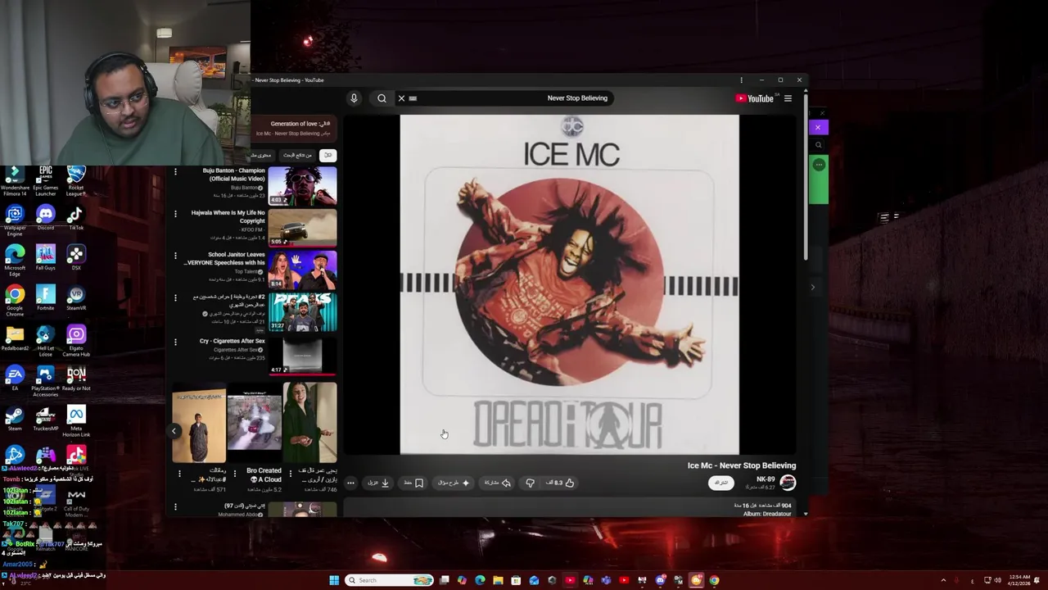The height and width of the screenshot is (590, 1048).
Task: Open Steam desktop shortcut
Action: (15, 419)
